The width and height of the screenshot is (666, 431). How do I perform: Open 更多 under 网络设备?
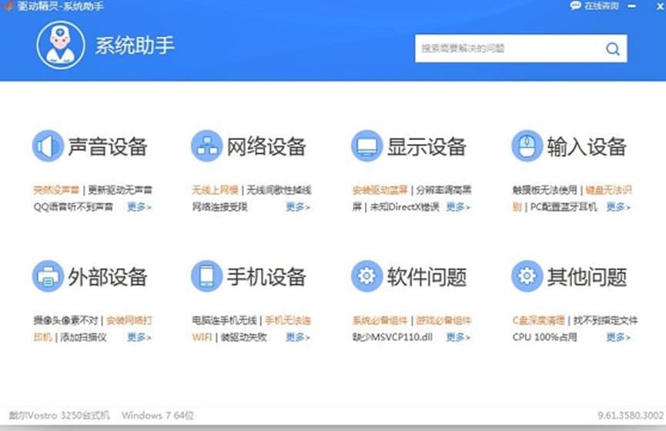point(298,207)
